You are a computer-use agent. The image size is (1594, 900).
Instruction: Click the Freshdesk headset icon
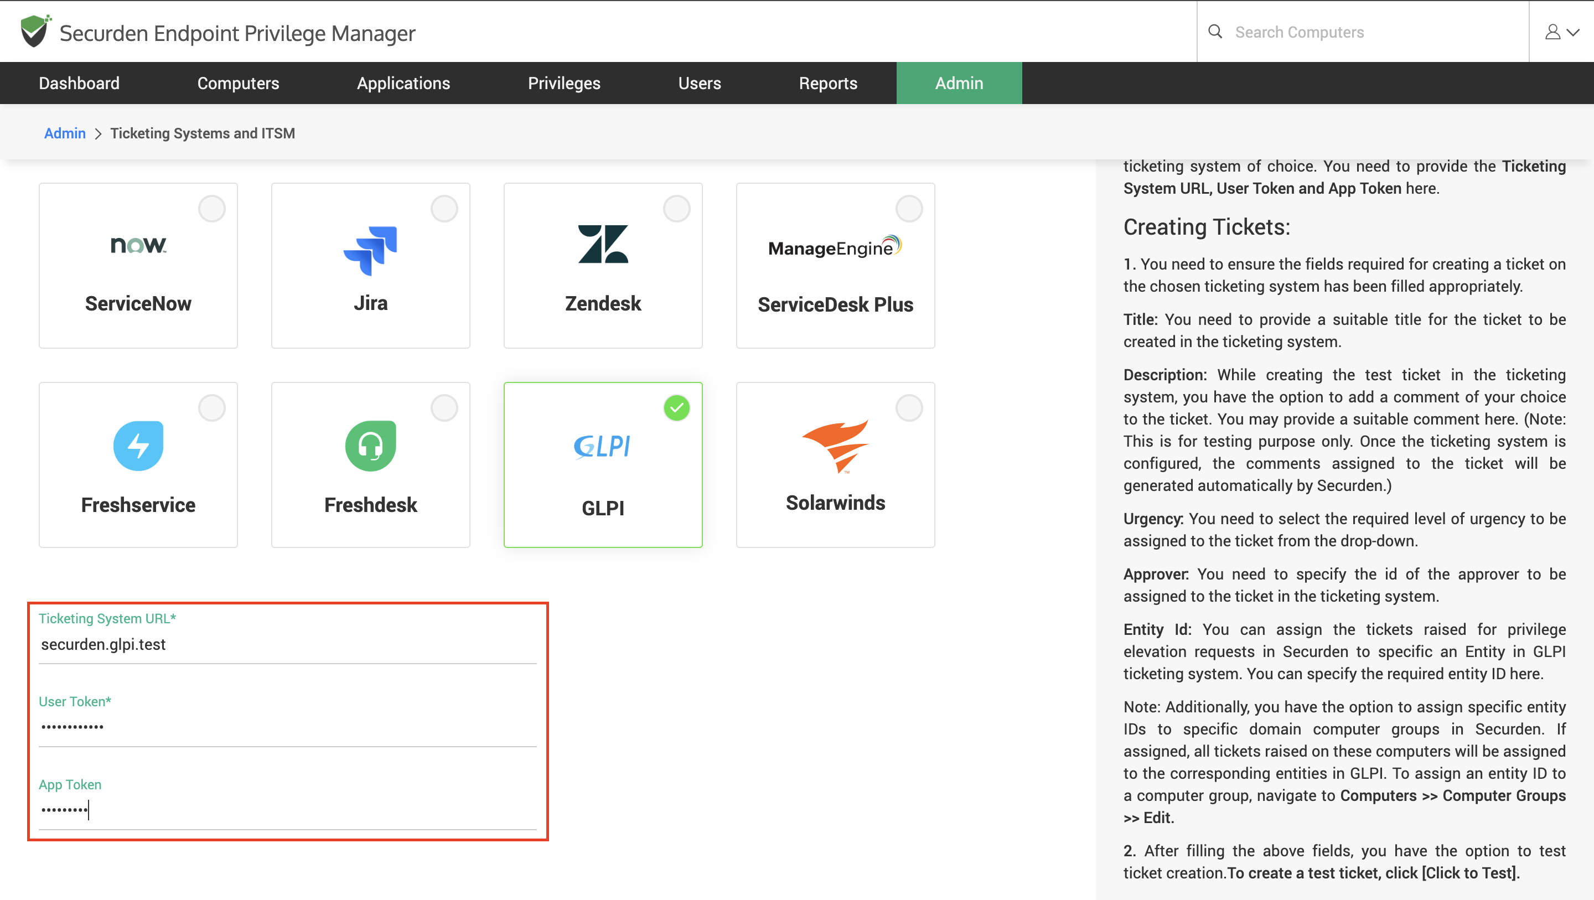tap(371, 446)
